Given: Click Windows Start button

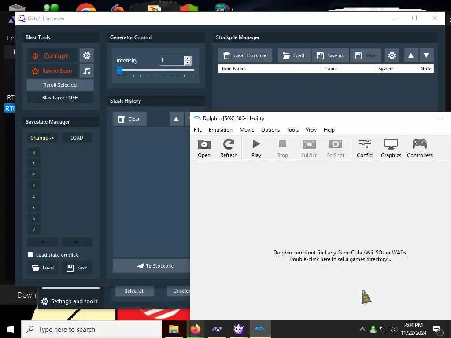Looking at the screenshot, I should pos(11,329).
